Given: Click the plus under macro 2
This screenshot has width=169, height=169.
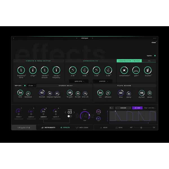Looking at the screenshot, I should (x=31, y=114).
